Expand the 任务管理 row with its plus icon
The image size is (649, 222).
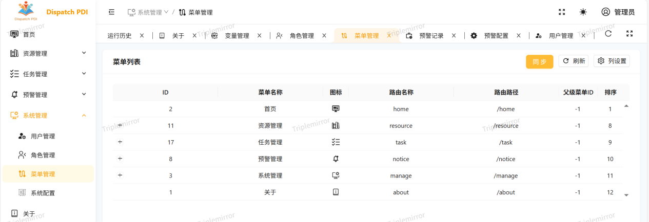pyautogui.click(x=120, y=142)
